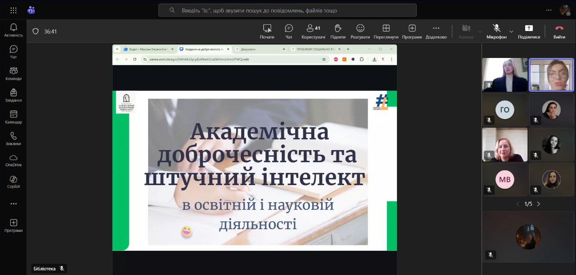Viewport: 576px width, 275px height.
Task: Open Calls (Виклики) in left sidebar
Action: 13,138
